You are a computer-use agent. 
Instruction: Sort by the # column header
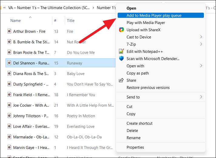click(x=55, y=21)
